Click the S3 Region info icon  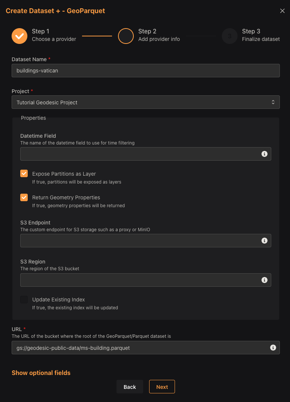click(x=265, y=280)
